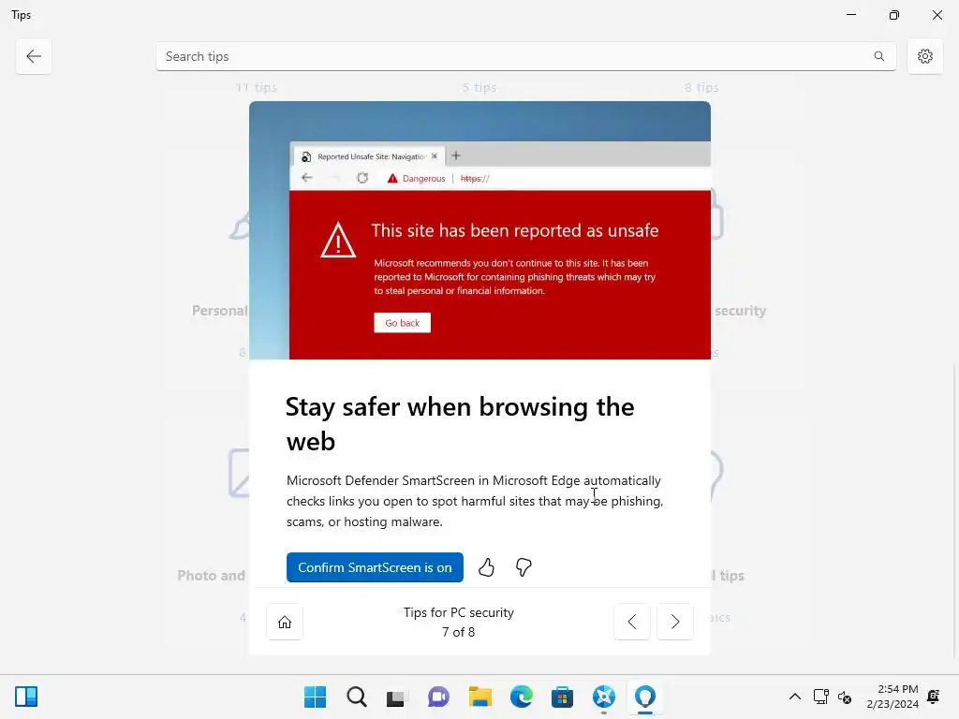The width and height of the screenshot is (959, 719).
Task: Launch Microsoft Edge from taskbar
Action: coord(521,697)
